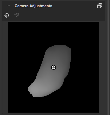Viewport: 110px width, 115px height.
Task: Click the bright lower tip of gray shape
Action: [x=35, y=92]
